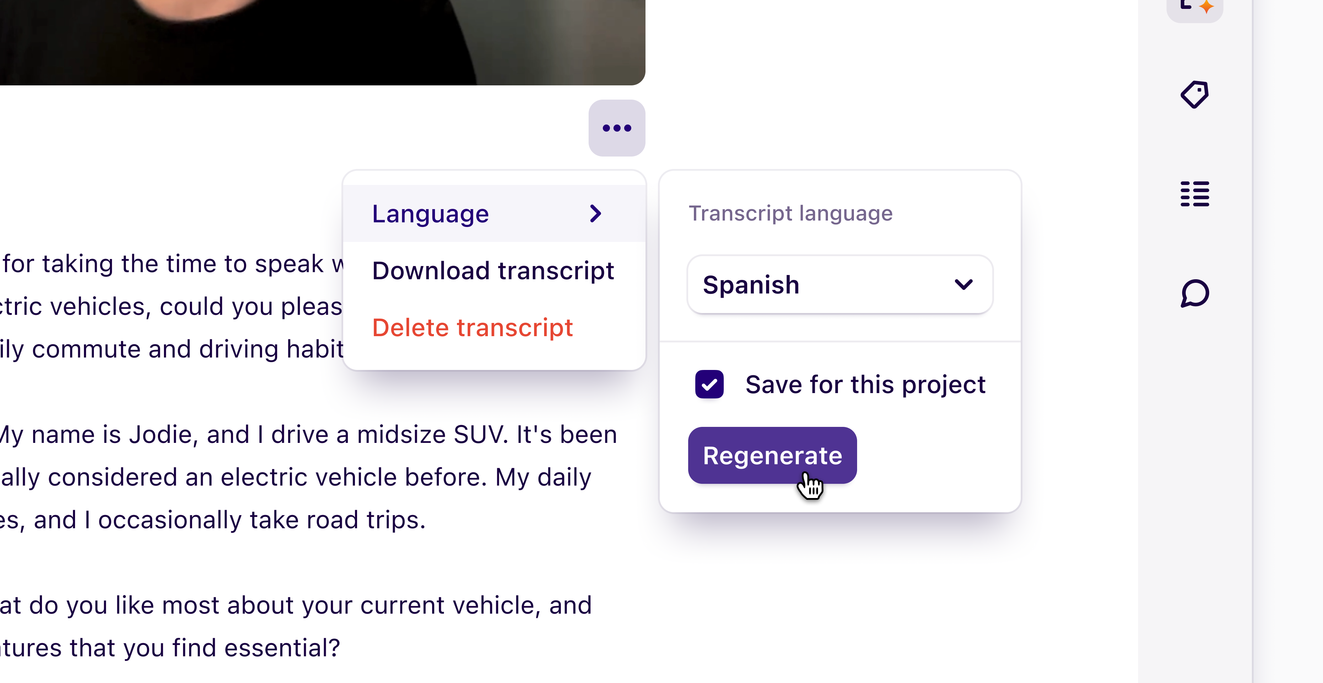
Task: Open the comments chat bubble icon
Action: (1194, 294)
